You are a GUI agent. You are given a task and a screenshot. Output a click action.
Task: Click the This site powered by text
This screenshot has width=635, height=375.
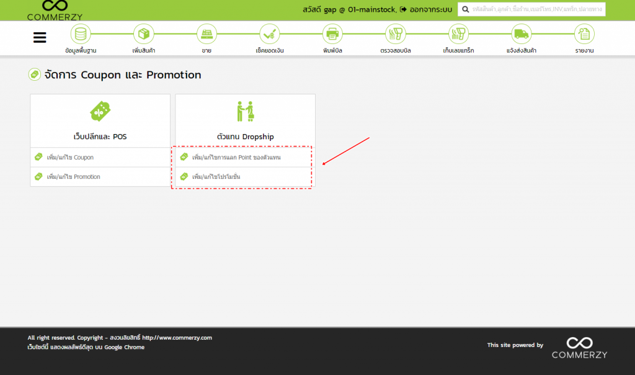[515, 345]
